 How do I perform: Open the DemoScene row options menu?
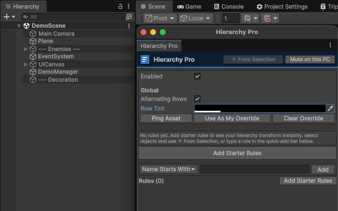click(129, 26)
